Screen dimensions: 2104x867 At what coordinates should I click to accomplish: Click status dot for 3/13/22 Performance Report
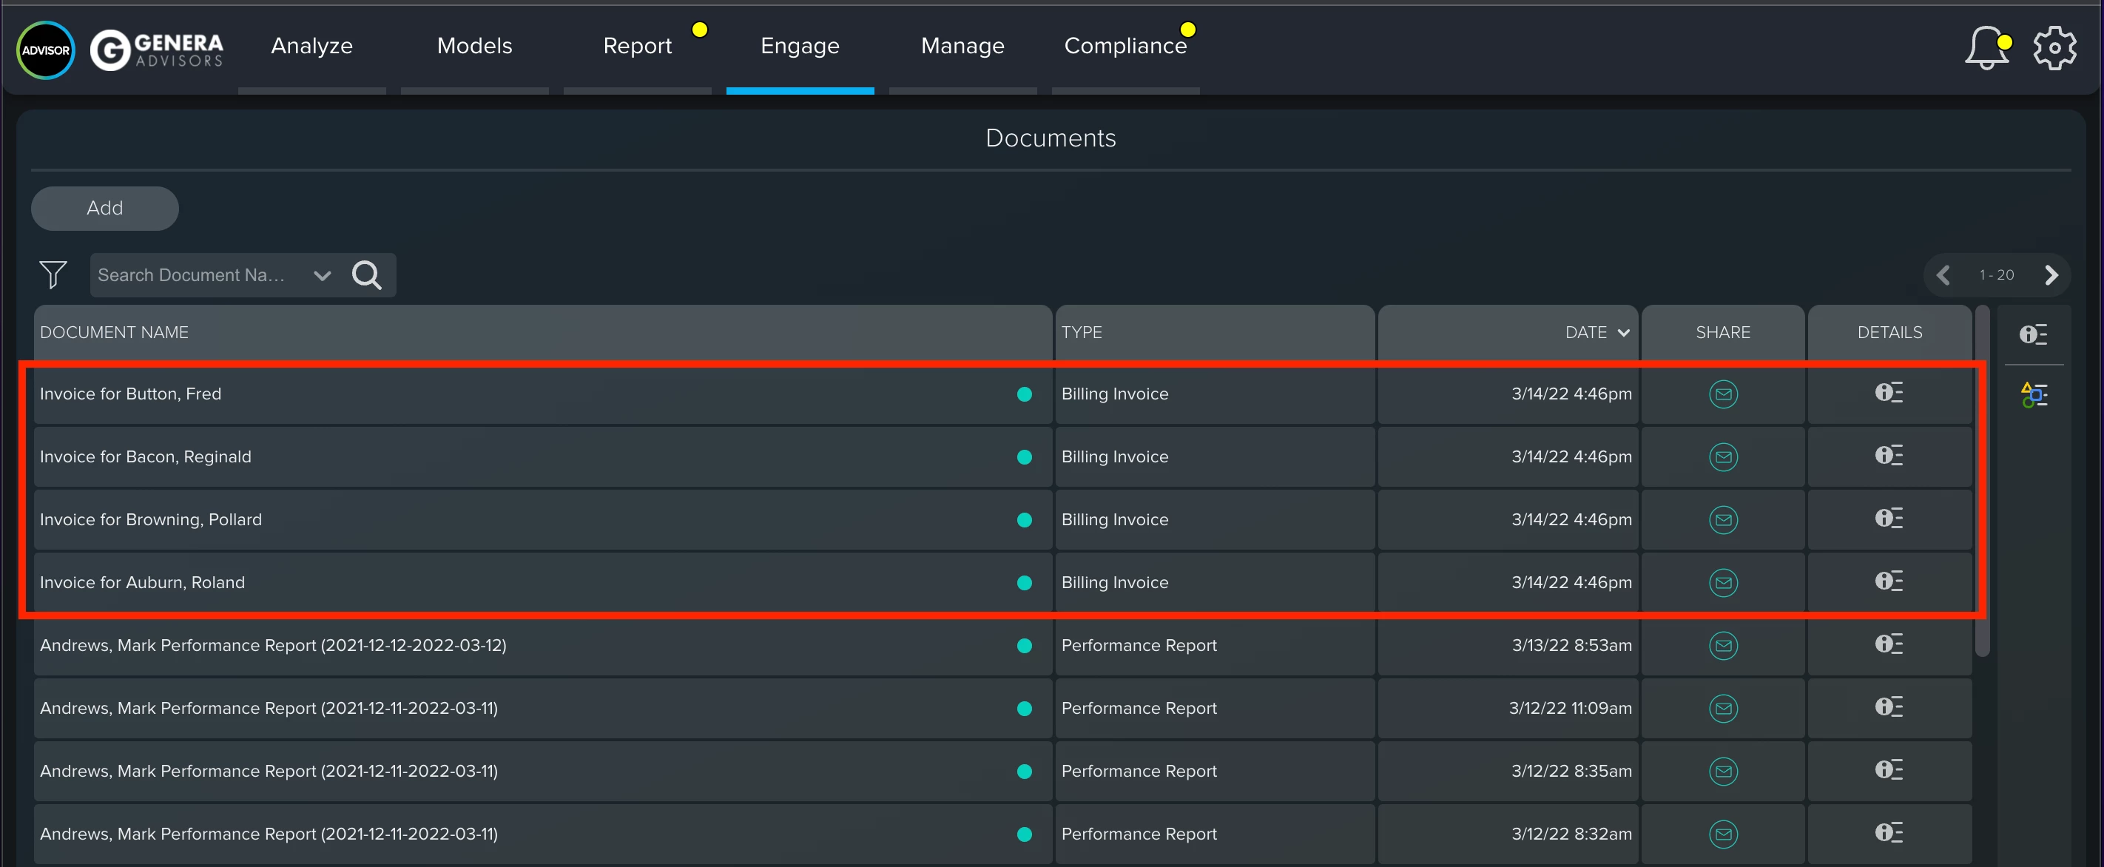[1024, 646]
